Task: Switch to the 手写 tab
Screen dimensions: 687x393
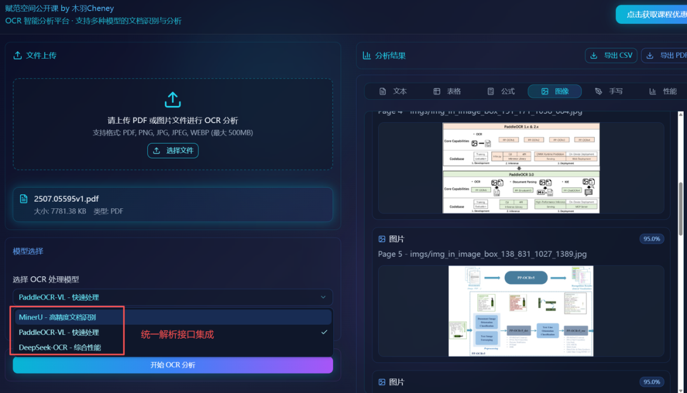Action: pyautogui.click(x=609, y=91)
